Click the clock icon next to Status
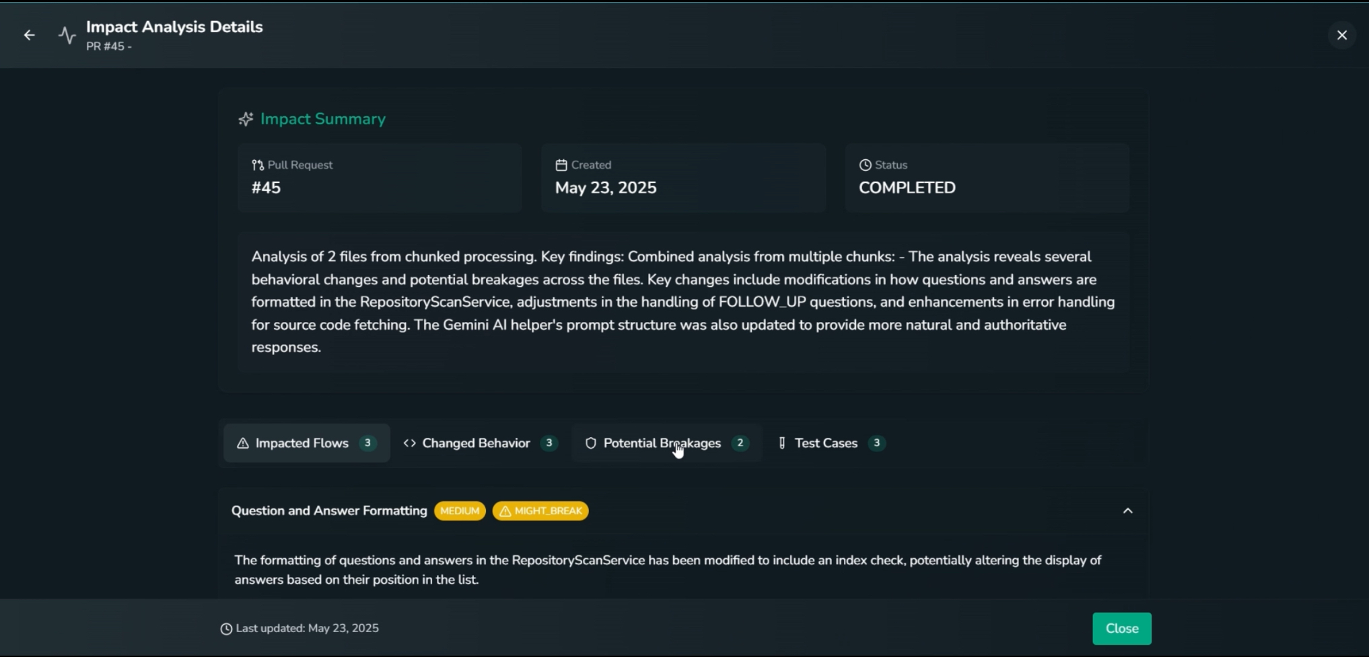Screen dimensions: 1369x657 pyautogui.click(x=865, y=165)
